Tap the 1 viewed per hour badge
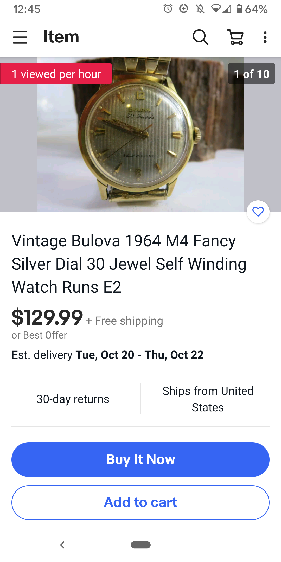This screenshot has width=281, height=562. point(56,74)
